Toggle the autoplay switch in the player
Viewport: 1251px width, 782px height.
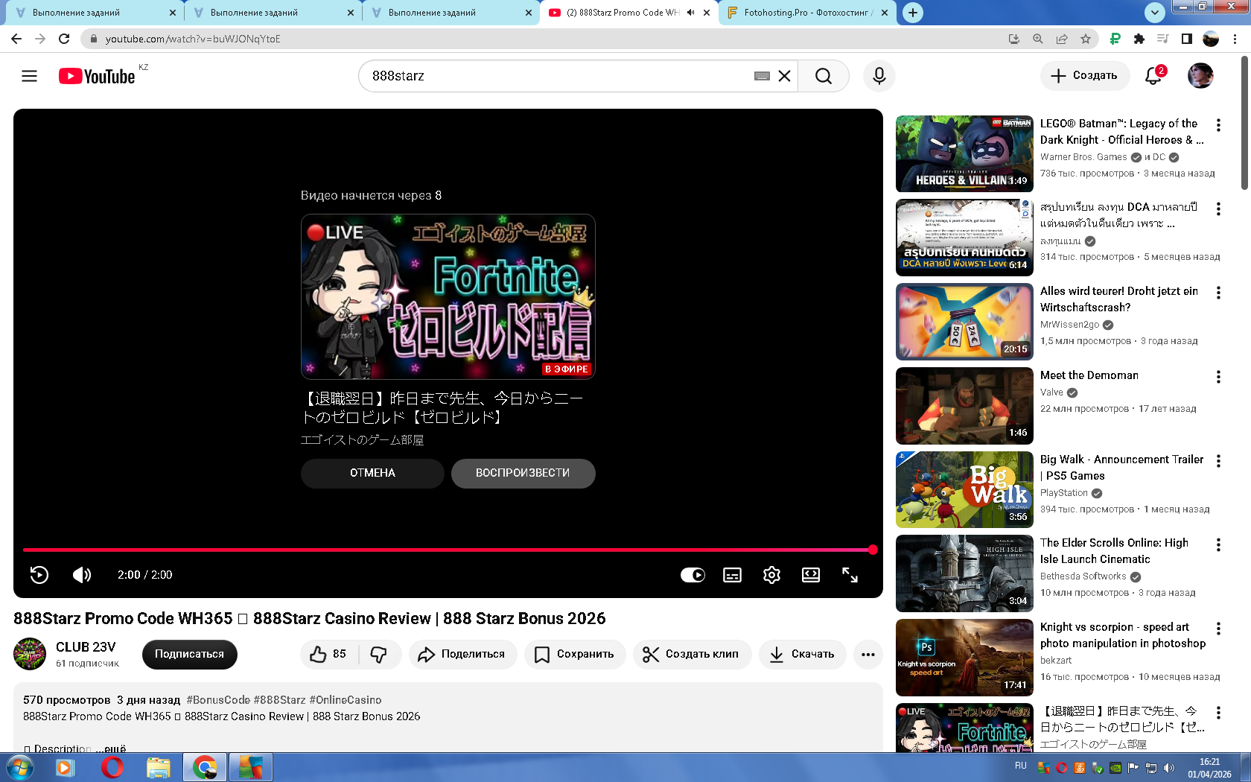pyautogui.click(x=693, y=575)
